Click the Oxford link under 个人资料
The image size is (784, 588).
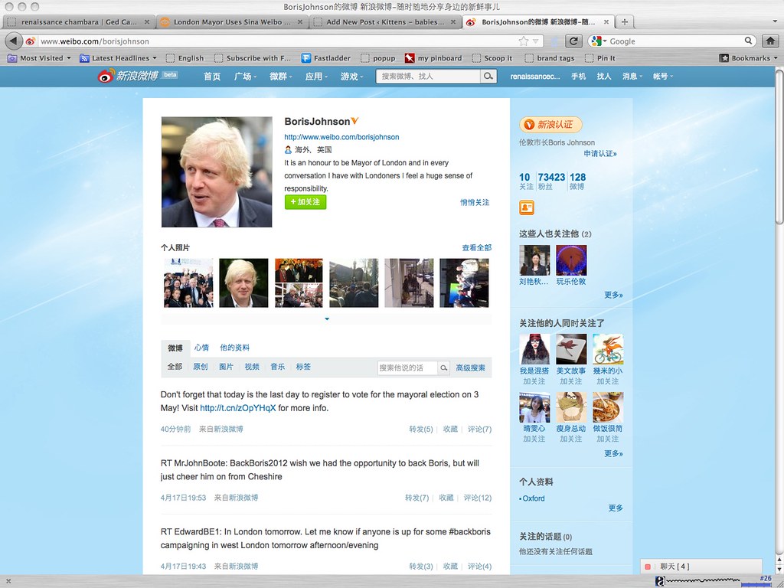(534, 498)
